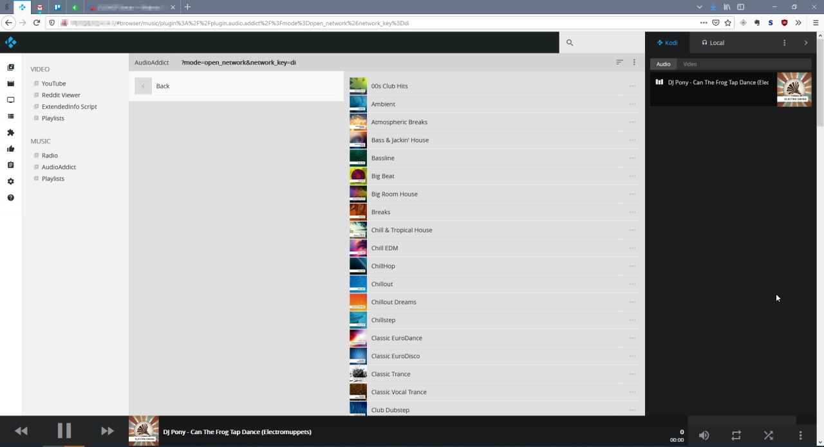Select the Audio playlist tab
This screenshot has height=447, width=824.
pyautogui.click(x=663, y=64)
